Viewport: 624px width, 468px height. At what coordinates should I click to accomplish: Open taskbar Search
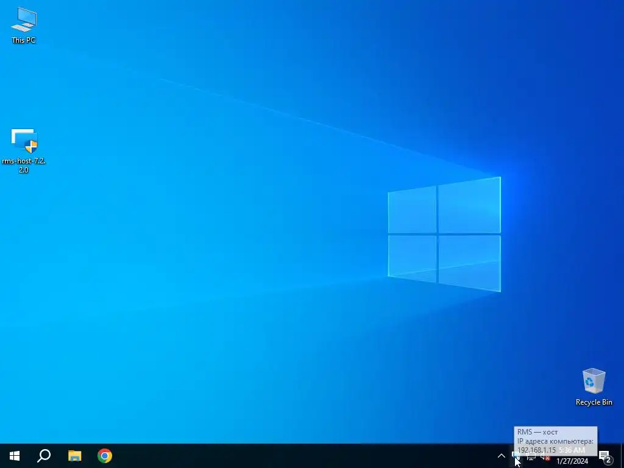click(x=44, y=456)
